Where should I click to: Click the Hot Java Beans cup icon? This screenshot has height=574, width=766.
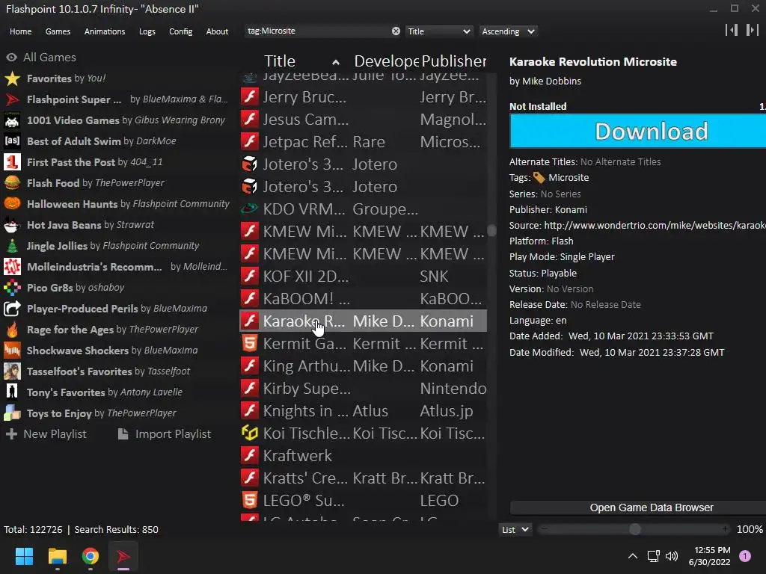(x=12, y=224)
